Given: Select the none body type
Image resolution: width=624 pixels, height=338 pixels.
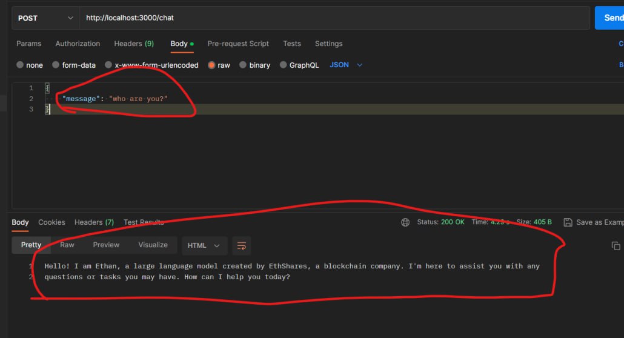Looking at the screenshot, I should 30,65.
